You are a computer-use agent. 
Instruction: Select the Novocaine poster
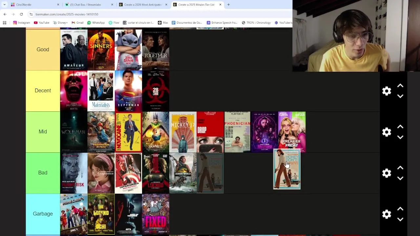pyautogui.click(x=128, y=132)
